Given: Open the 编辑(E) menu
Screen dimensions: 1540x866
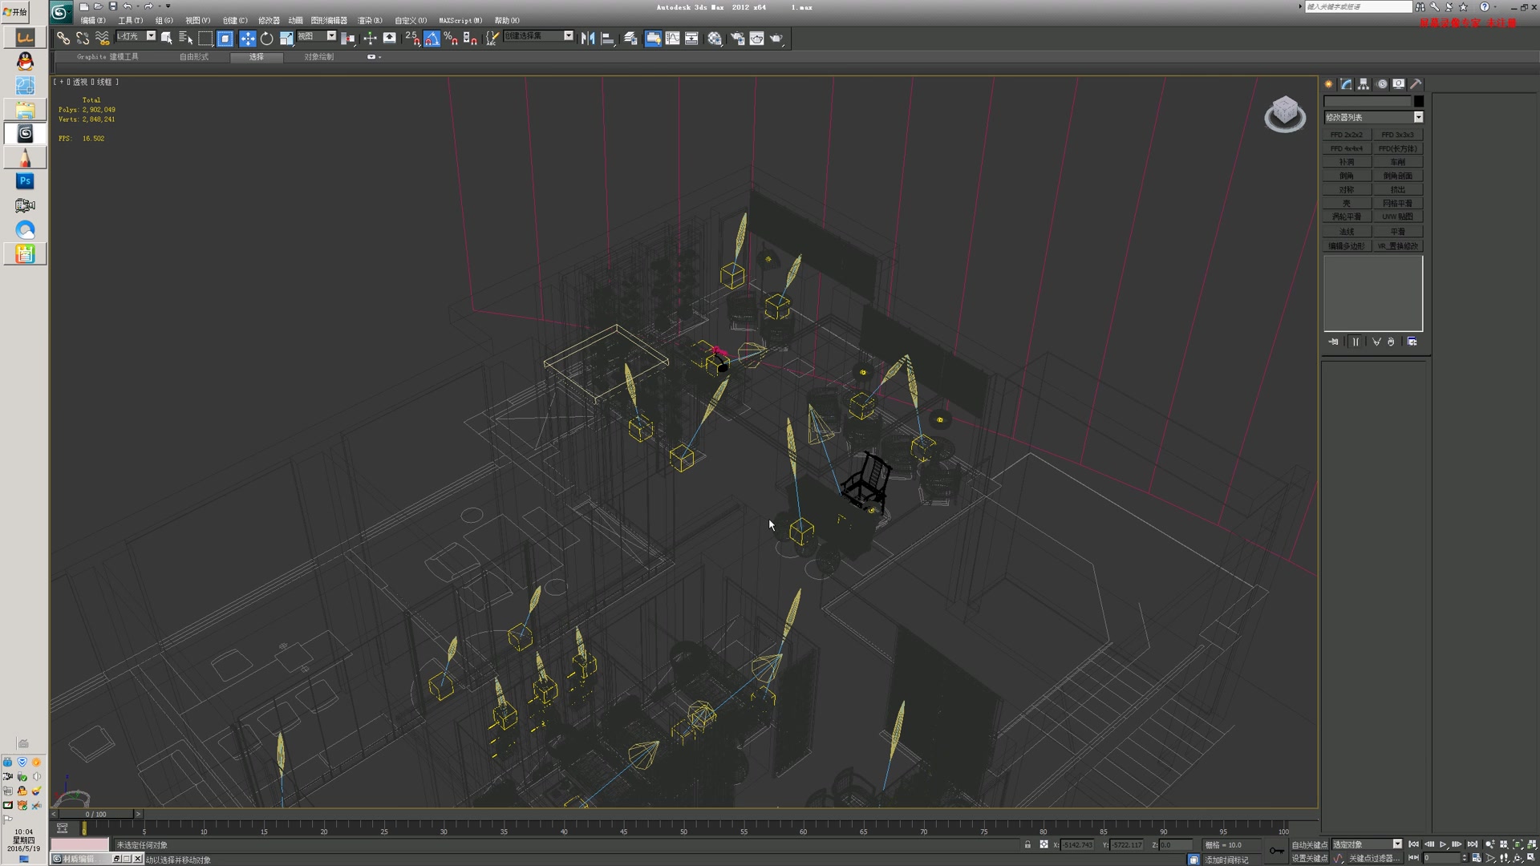Looking at the screenshot, I should click(93, 20).
